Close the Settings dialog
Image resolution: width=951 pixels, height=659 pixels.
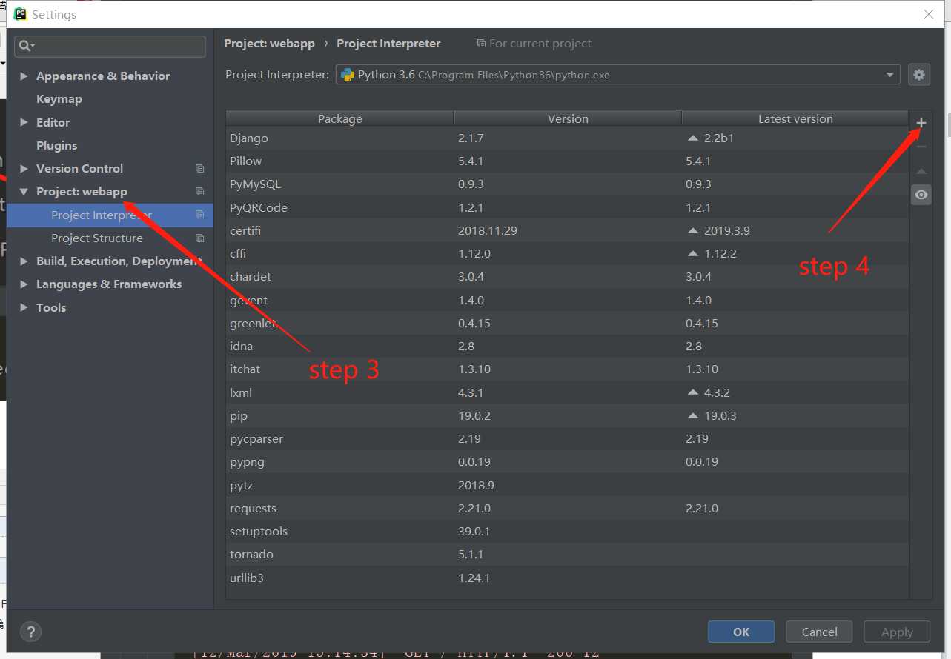pyautogui.click(x=928, y=14)
